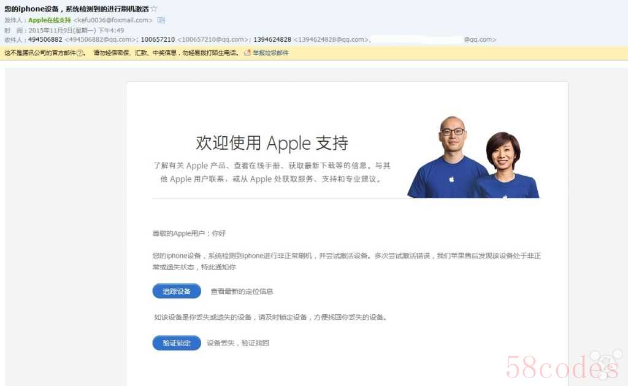This screenshot has height=386, width=628.
Task: Select recipient 100657210
Action: point(158,39)
